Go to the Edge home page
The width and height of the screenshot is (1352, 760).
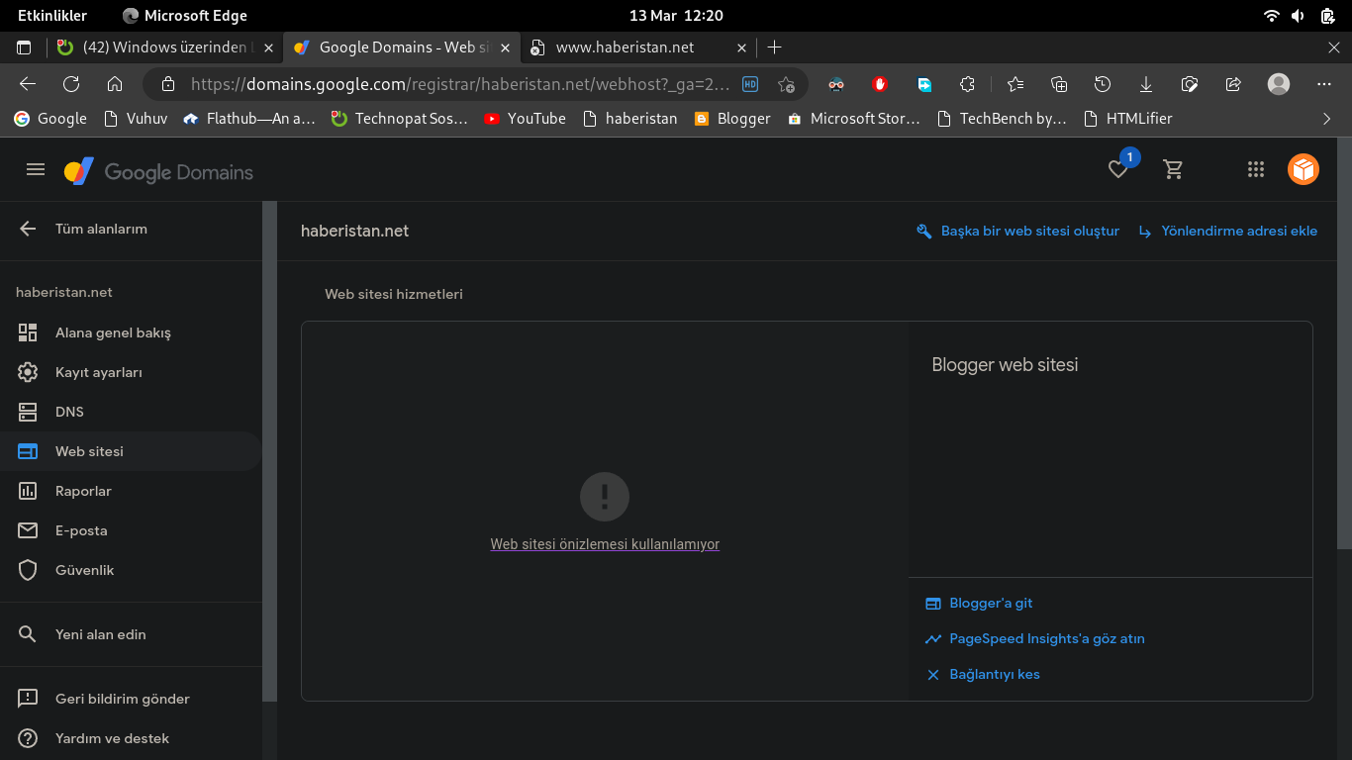pyautogui.click(x=115, y=84)
